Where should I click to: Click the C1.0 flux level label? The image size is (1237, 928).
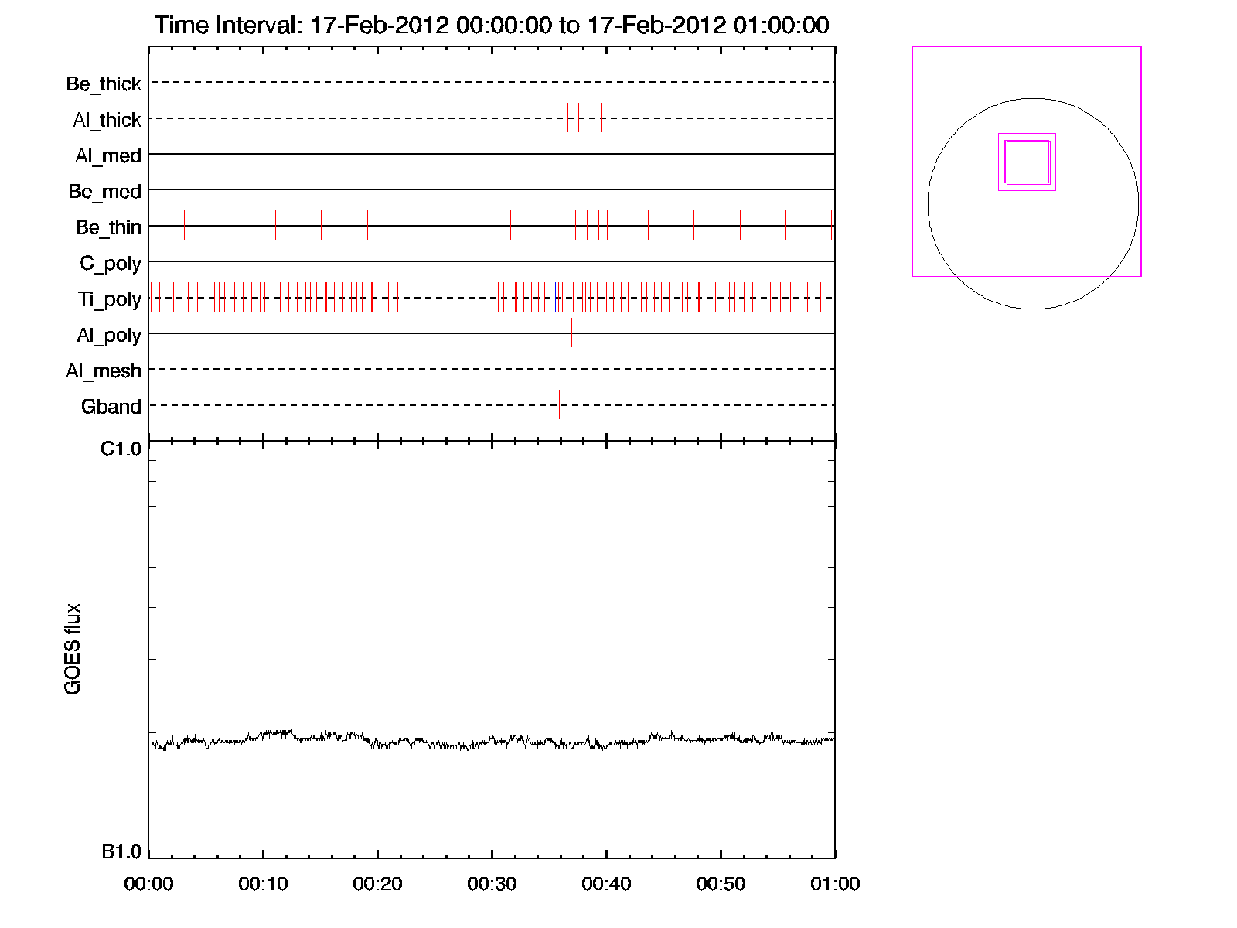point(121,449)
